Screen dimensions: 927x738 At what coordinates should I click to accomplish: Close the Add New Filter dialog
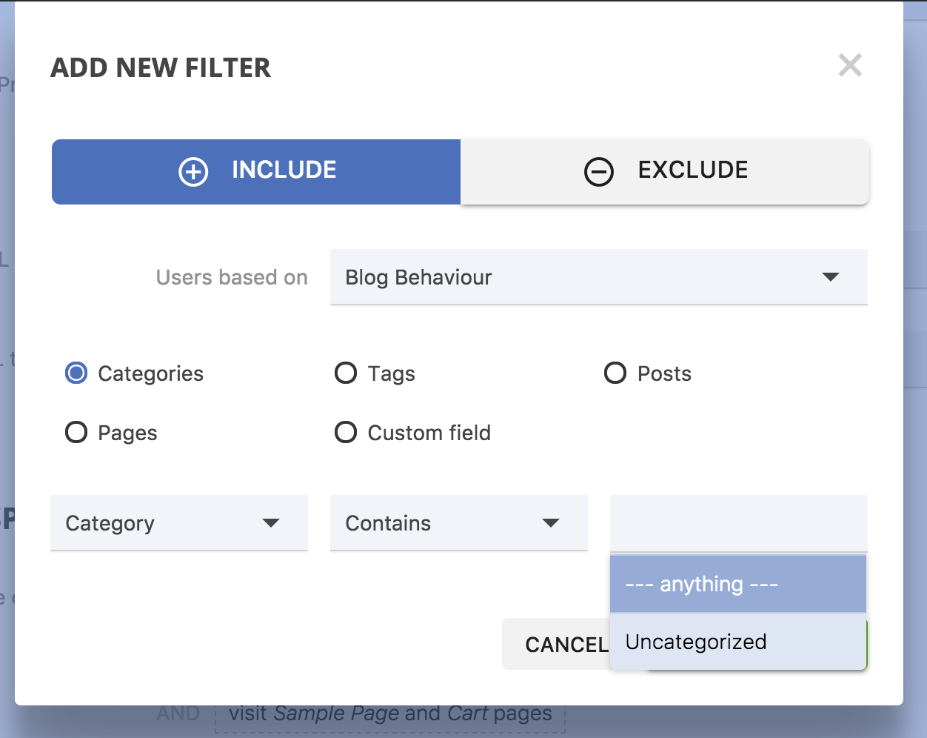pyautogui.click(x=850, y=65)
